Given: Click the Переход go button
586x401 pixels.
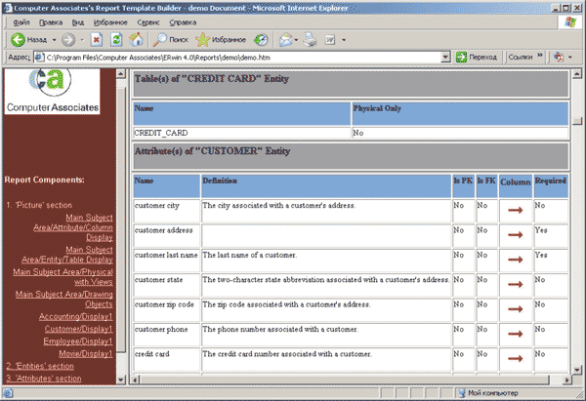Looking at the screenshot, I should click(x=477, y=58).
